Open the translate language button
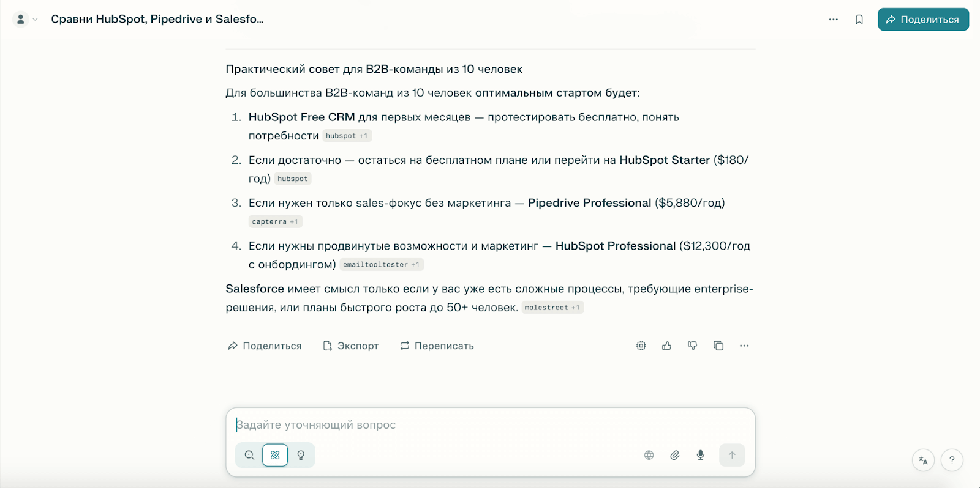980x488 pixels. click(923, 460)
